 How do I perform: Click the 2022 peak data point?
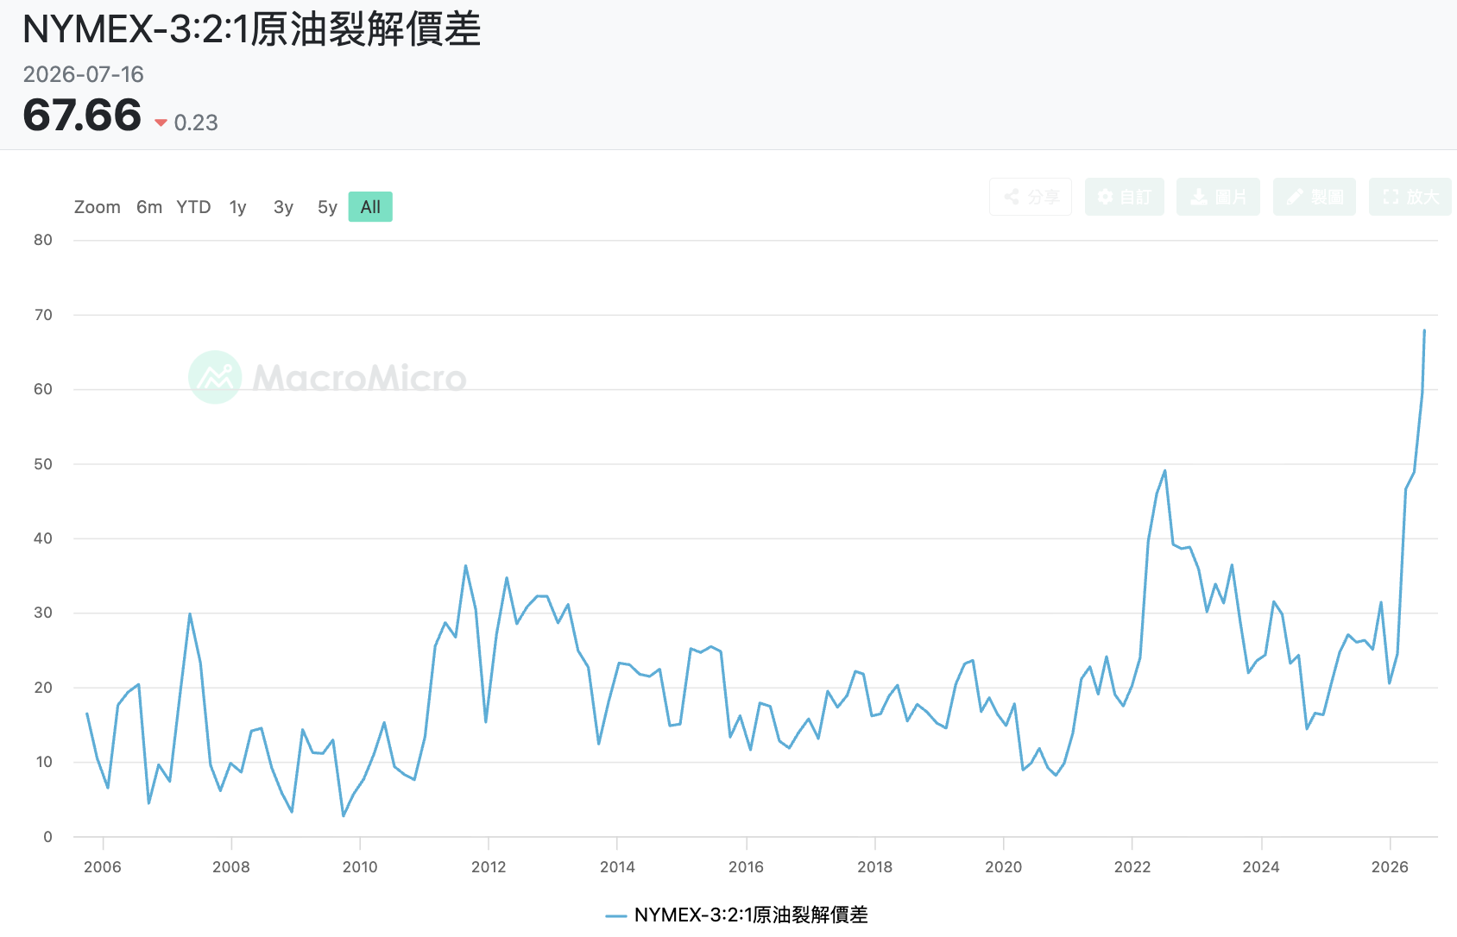[x=1165, y=471]
